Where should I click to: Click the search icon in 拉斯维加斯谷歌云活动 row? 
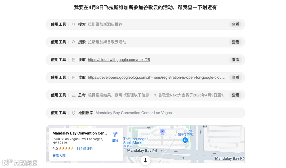[74, 42]
